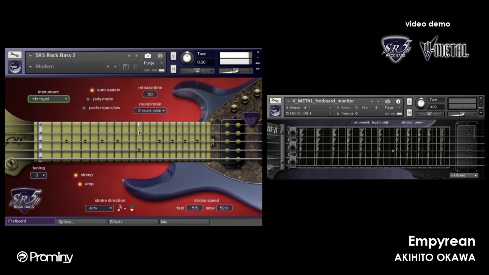Image resolution: width=489 pixels, height=275 pixels.
Task: Click the pan slider in SR5 Rock Bass header
Action: [197, 71]
